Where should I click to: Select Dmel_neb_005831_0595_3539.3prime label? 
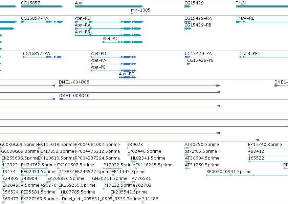(102, 199)
